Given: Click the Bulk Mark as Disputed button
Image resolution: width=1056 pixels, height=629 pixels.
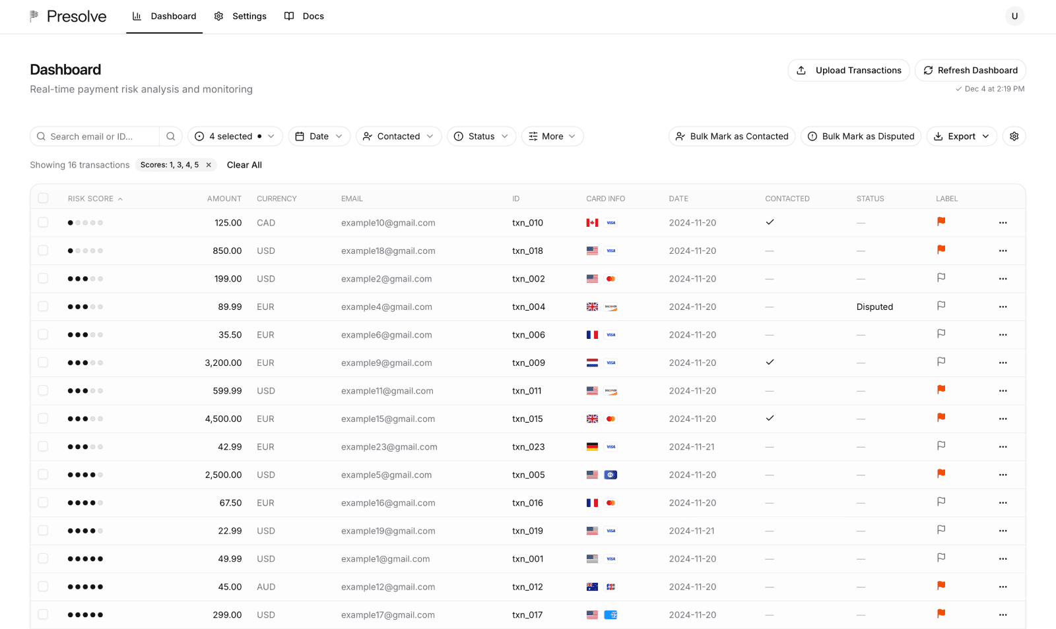Looking at the screenshot, I should coord(861,136).
